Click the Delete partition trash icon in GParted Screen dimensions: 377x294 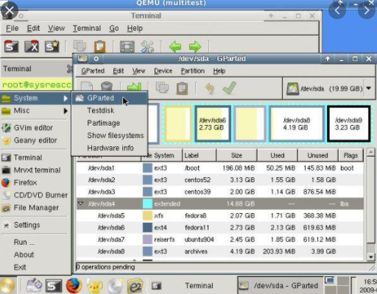coord(107,87)
